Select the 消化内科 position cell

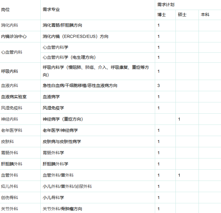tap(9, 25)
